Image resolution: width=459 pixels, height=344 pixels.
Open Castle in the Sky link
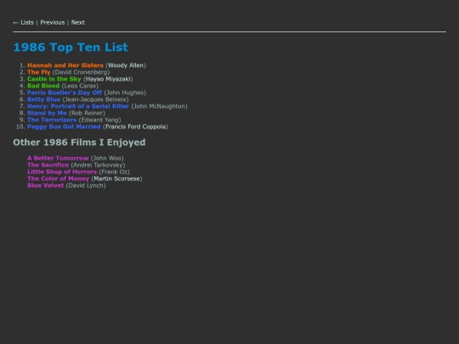tap(54, 79)
